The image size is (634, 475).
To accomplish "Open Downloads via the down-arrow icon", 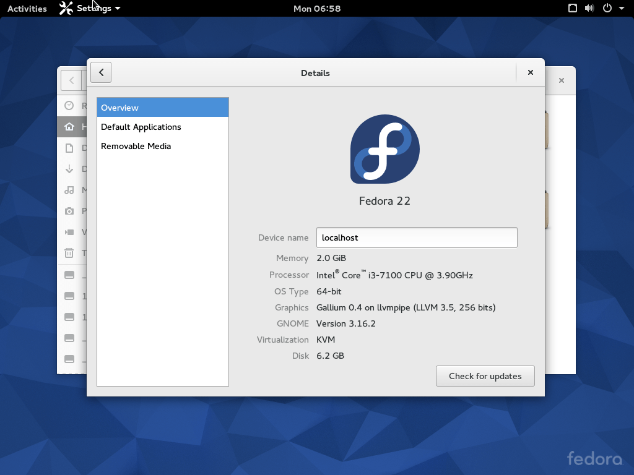I will click(x=69, y=169).
